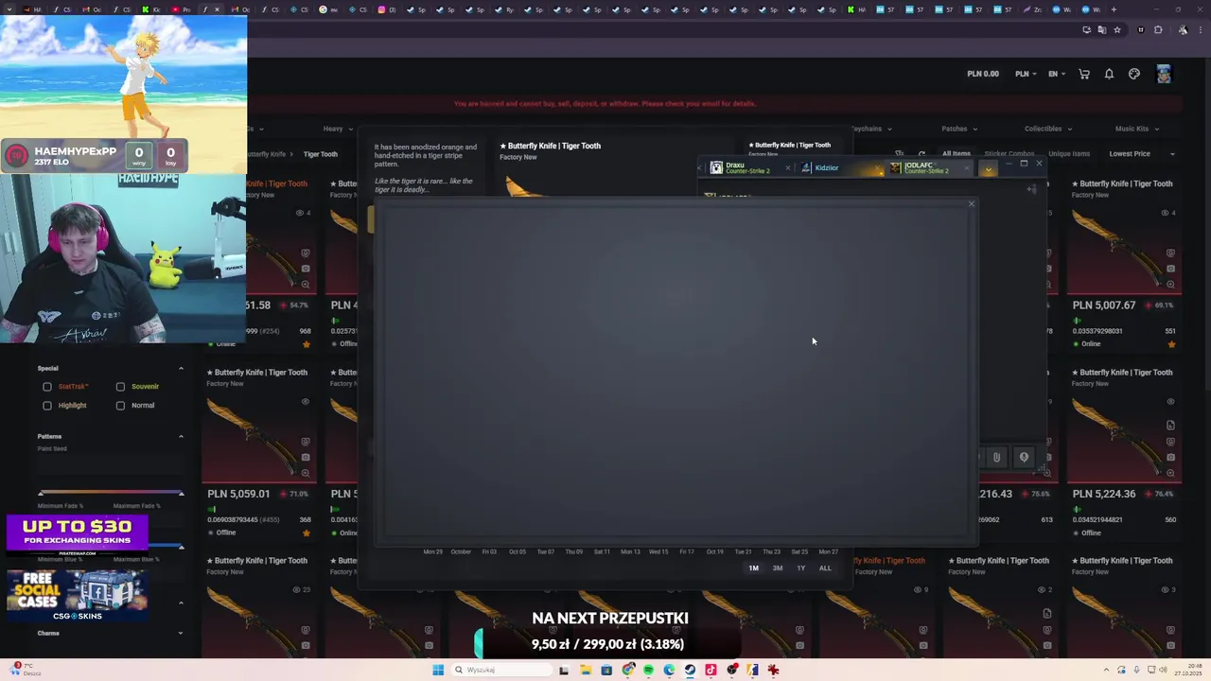This screenshot has height=681, width=1211.
Task: Check the Souvenir filter checkbox
Action: coord(120,387)
